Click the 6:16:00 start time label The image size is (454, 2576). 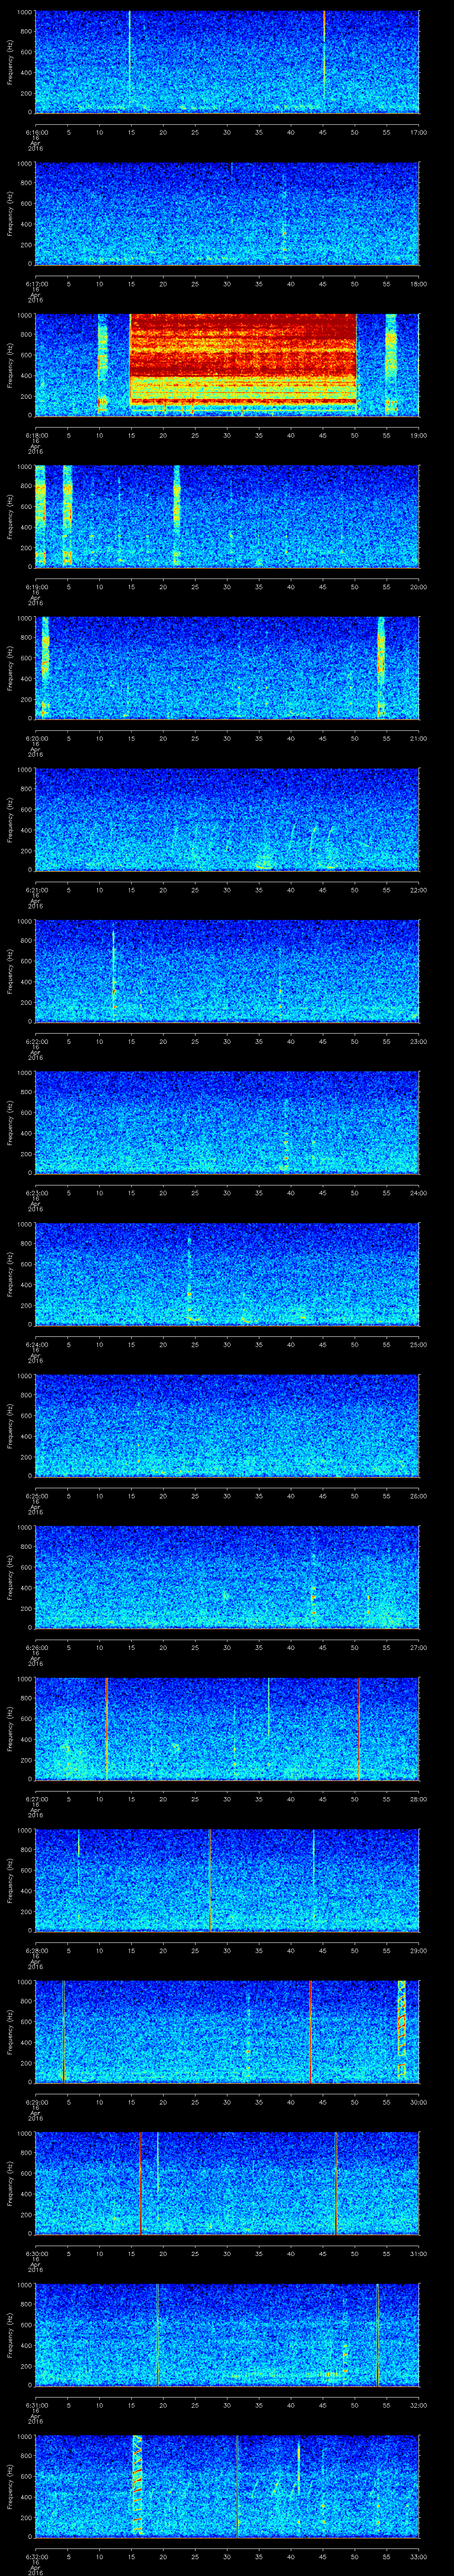click(x=36, y=132)
